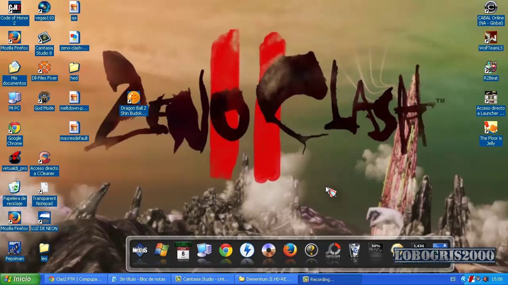Screen dimensions: 508x285
Task: Click the Firefox icon in the dock
Action: point(290,250)
